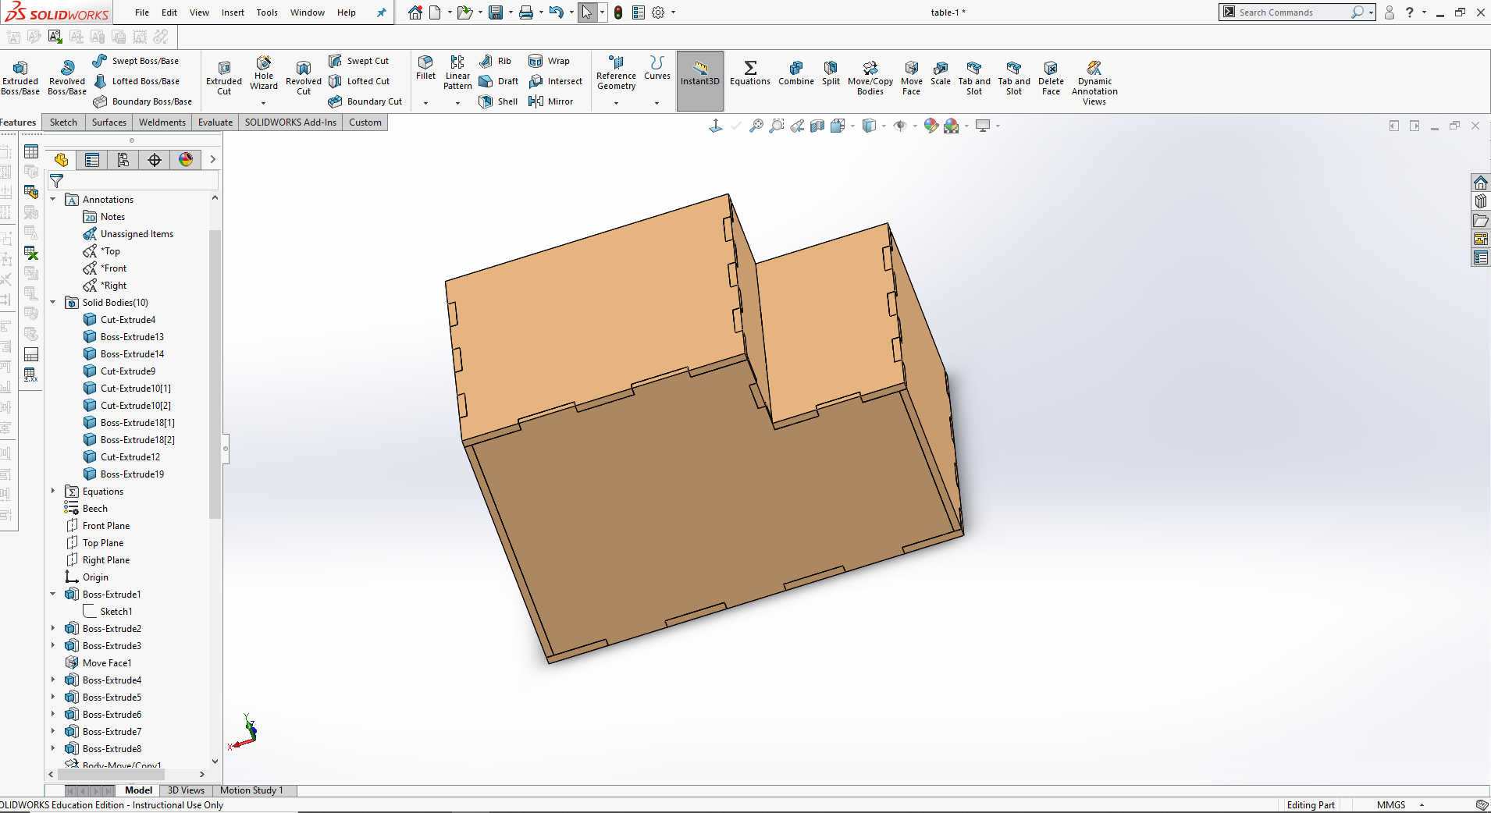This screenshot has height=813, width=1491.
Task: Open the File menu
Action: [x=142, y=12]
